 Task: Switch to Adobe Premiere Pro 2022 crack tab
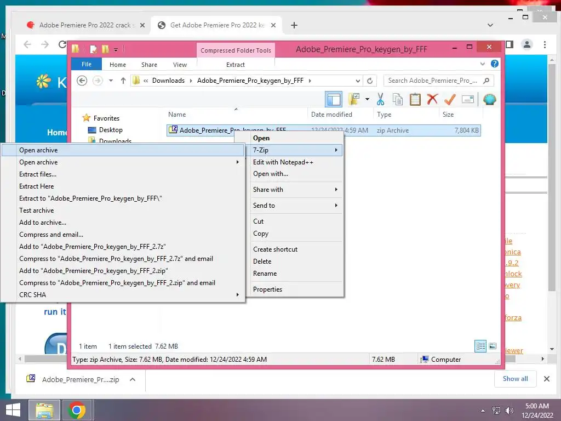(x=85, y=25)
